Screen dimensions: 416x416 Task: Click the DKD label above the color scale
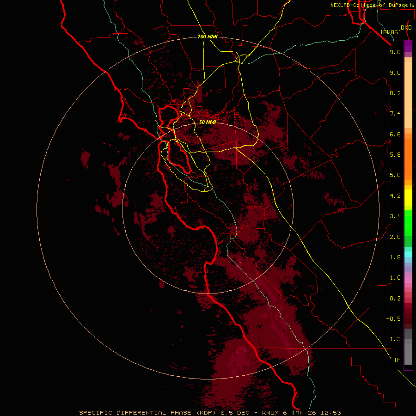point(406,28)
